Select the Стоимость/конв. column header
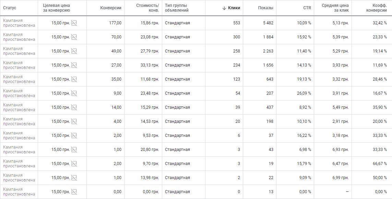 point(147,8)
